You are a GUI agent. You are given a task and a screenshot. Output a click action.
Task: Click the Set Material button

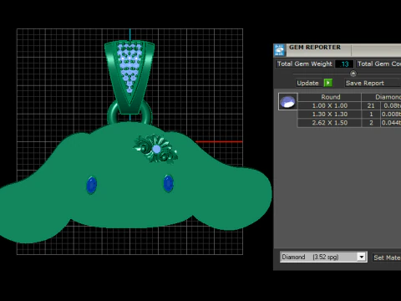387,258
